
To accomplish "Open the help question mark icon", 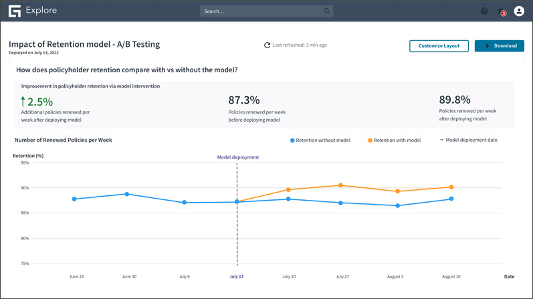I will tap(484, 11).
